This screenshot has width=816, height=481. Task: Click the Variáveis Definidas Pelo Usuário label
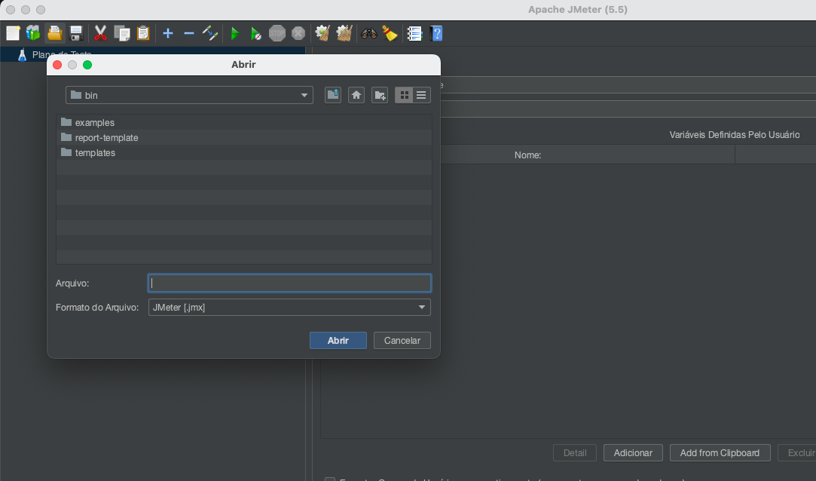coord(735,135)
